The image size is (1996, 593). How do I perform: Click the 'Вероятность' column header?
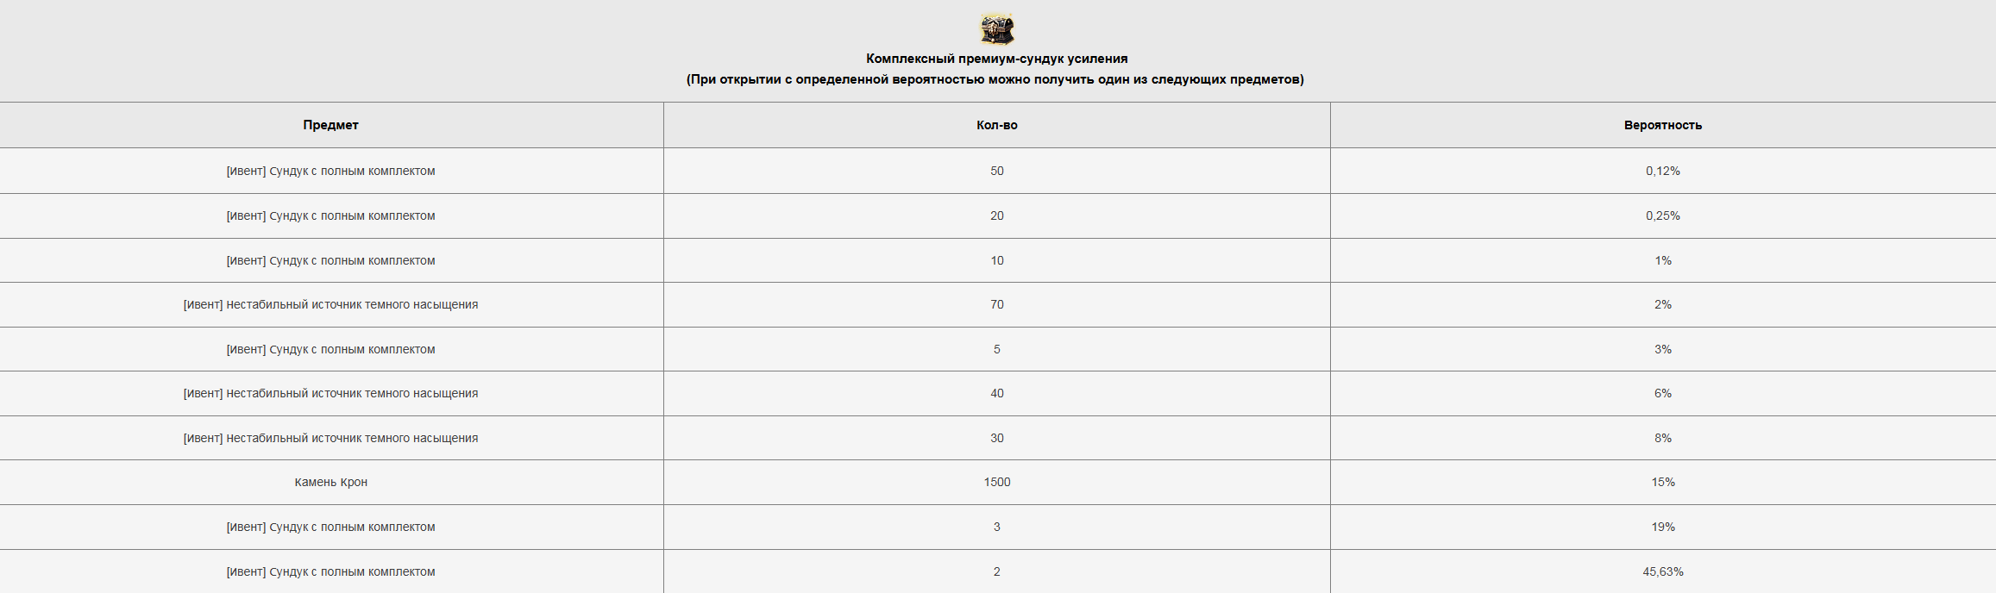tap(1662, 125)
